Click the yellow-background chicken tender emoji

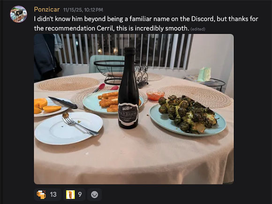pyautogui.click(x=70, y=195)
